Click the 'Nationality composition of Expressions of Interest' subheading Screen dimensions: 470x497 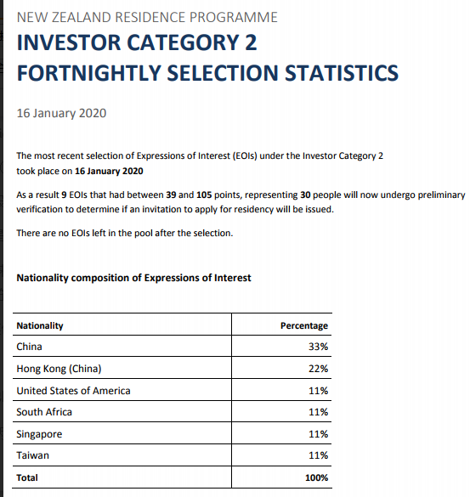coord(133,278)
